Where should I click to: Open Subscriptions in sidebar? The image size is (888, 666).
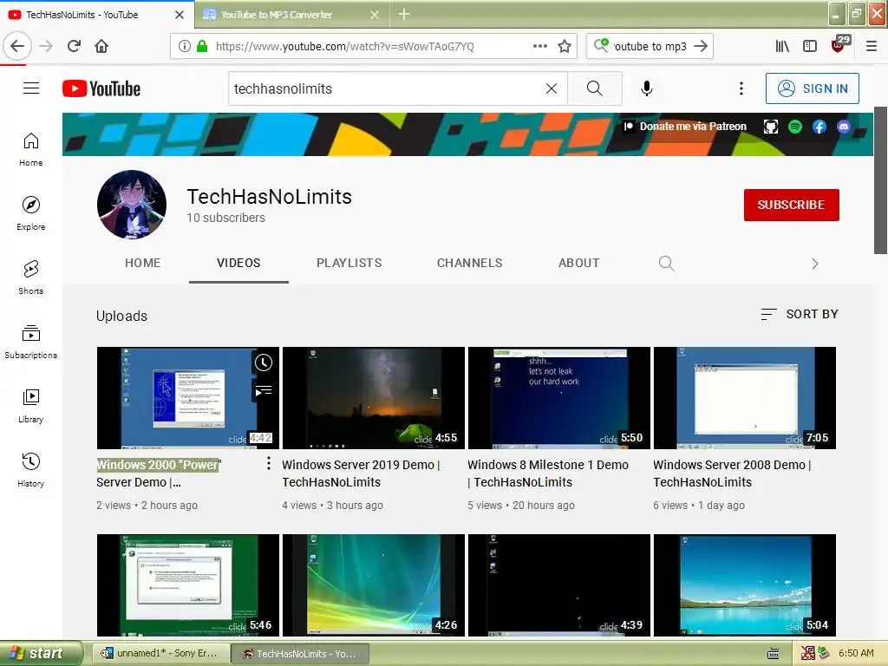pyautogui.click(x=31, y=342)
